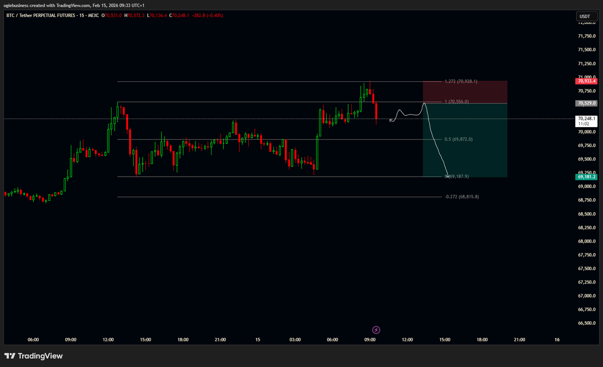
Task: Click the high value H70,572.3
Action: [x=135, y=16]
